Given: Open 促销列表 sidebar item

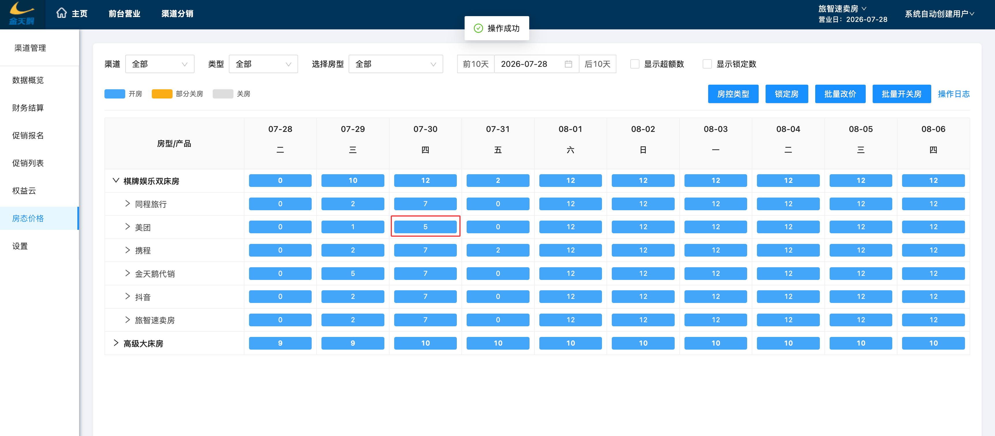Looking at the screenshot, I should click(x=28, y=163).
